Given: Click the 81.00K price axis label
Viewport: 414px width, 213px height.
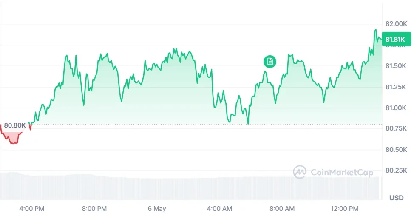Looking at the screenshot, I should (396, 108).
